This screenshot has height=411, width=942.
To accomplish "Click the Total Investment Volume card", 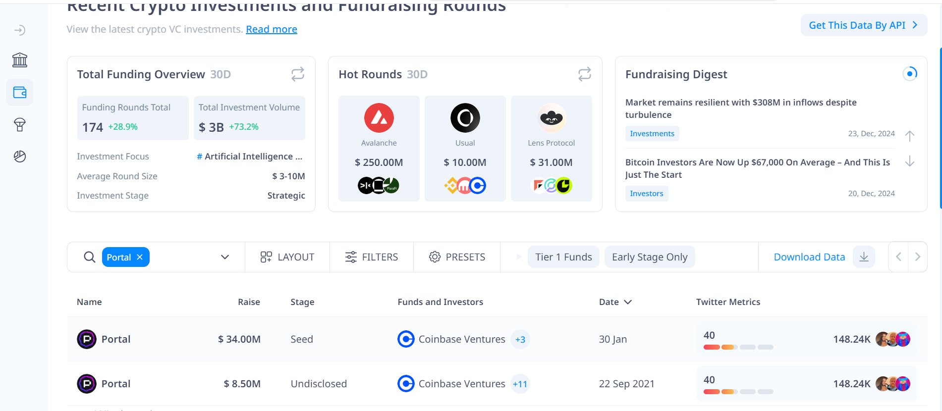I will (x=249, y=118).
